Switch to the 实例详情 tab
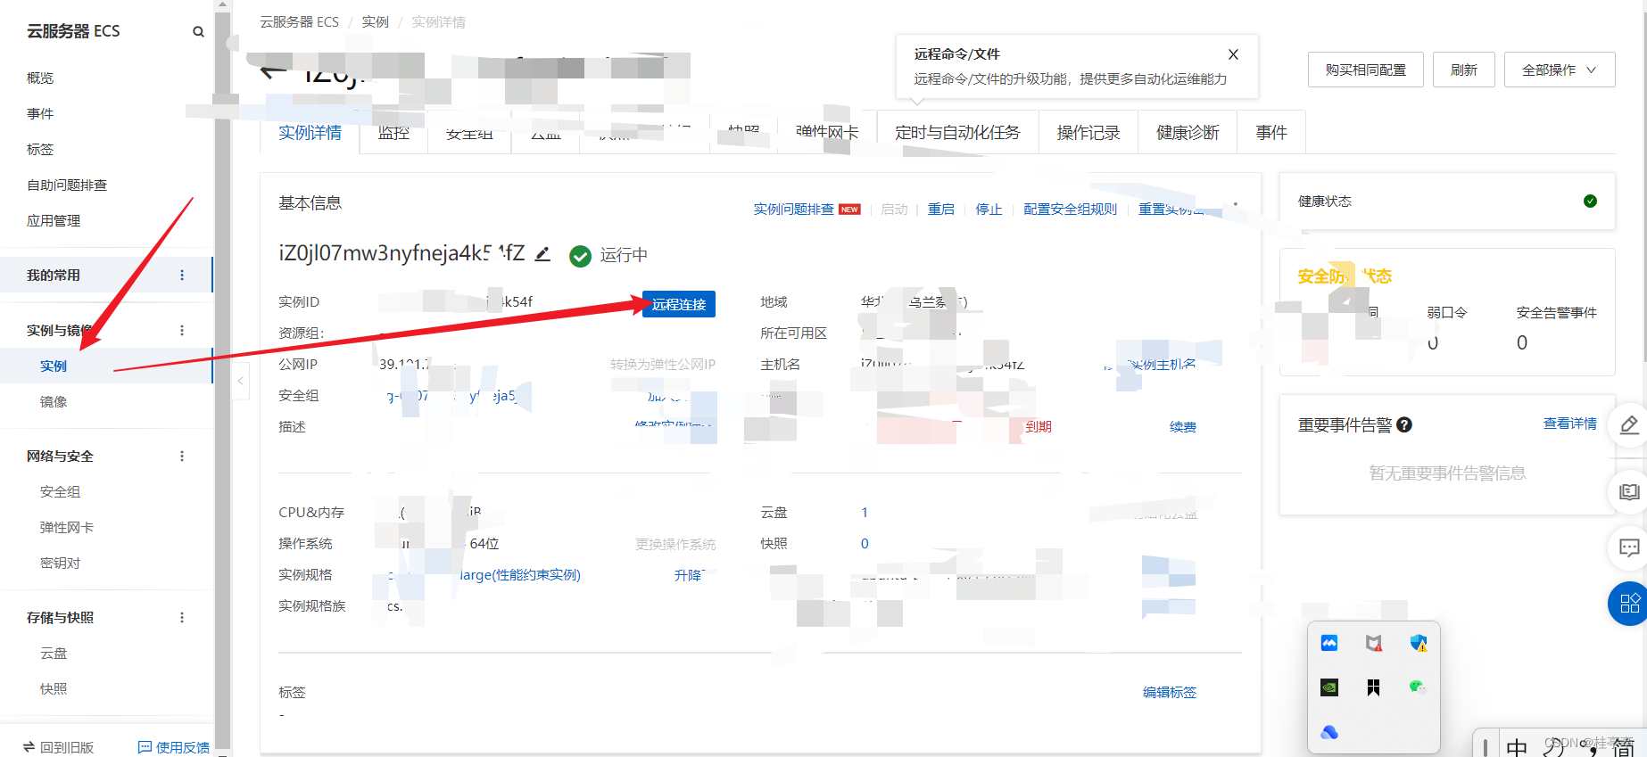The height and width of the screenshot is (757, 1647). click(x=310, y=133)
